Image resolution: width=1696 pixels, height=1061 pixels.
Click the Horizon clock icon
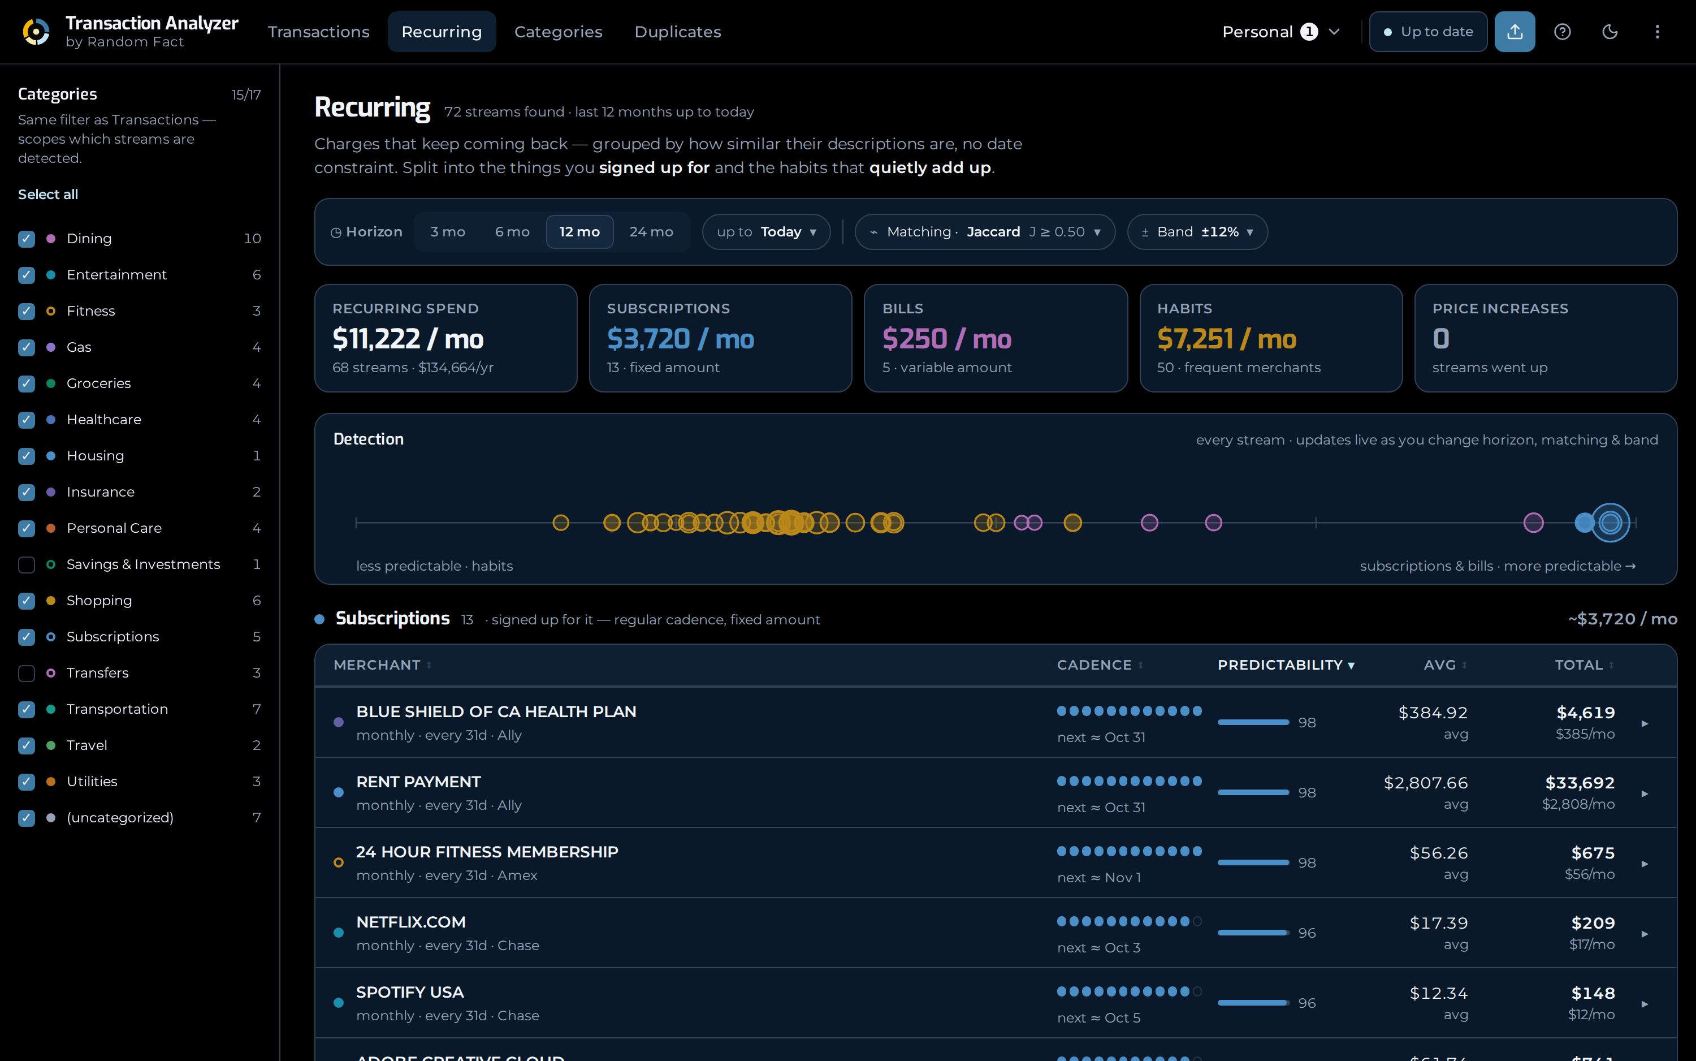(x=336, y=232)
